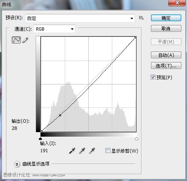Enable the 显示修剪(W) checkbox
Viewport: 187px width, 181px height.
pos(108,151)
